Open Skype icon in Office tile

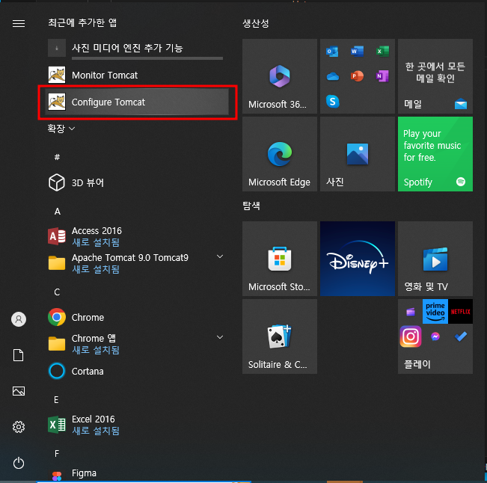click(x=333, y=101)
